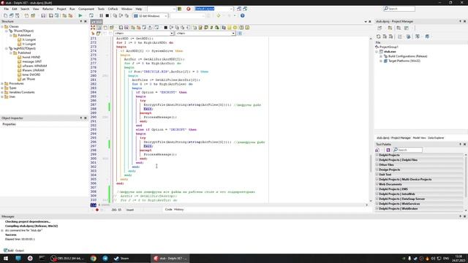The height and width of the screenshot is (263, 468).
Task: Expand Design Projects category in Tool Palette
Action: pos(377,169)
